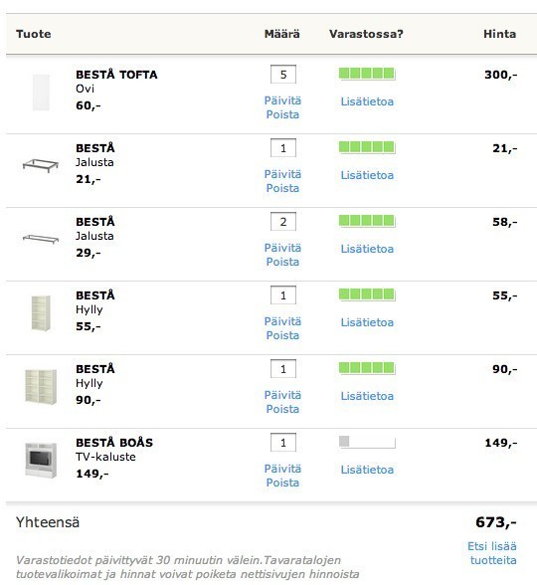
Task: Focus the quantity field for TV-kaluste
Action: [283, 443]
